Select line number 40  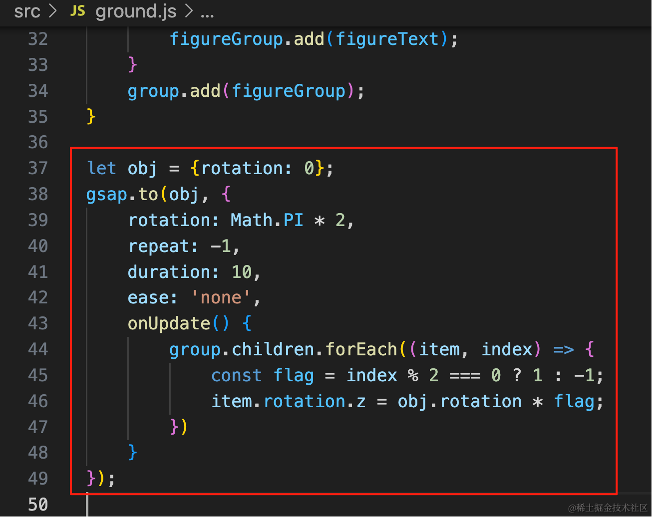[x=38, y=246]
